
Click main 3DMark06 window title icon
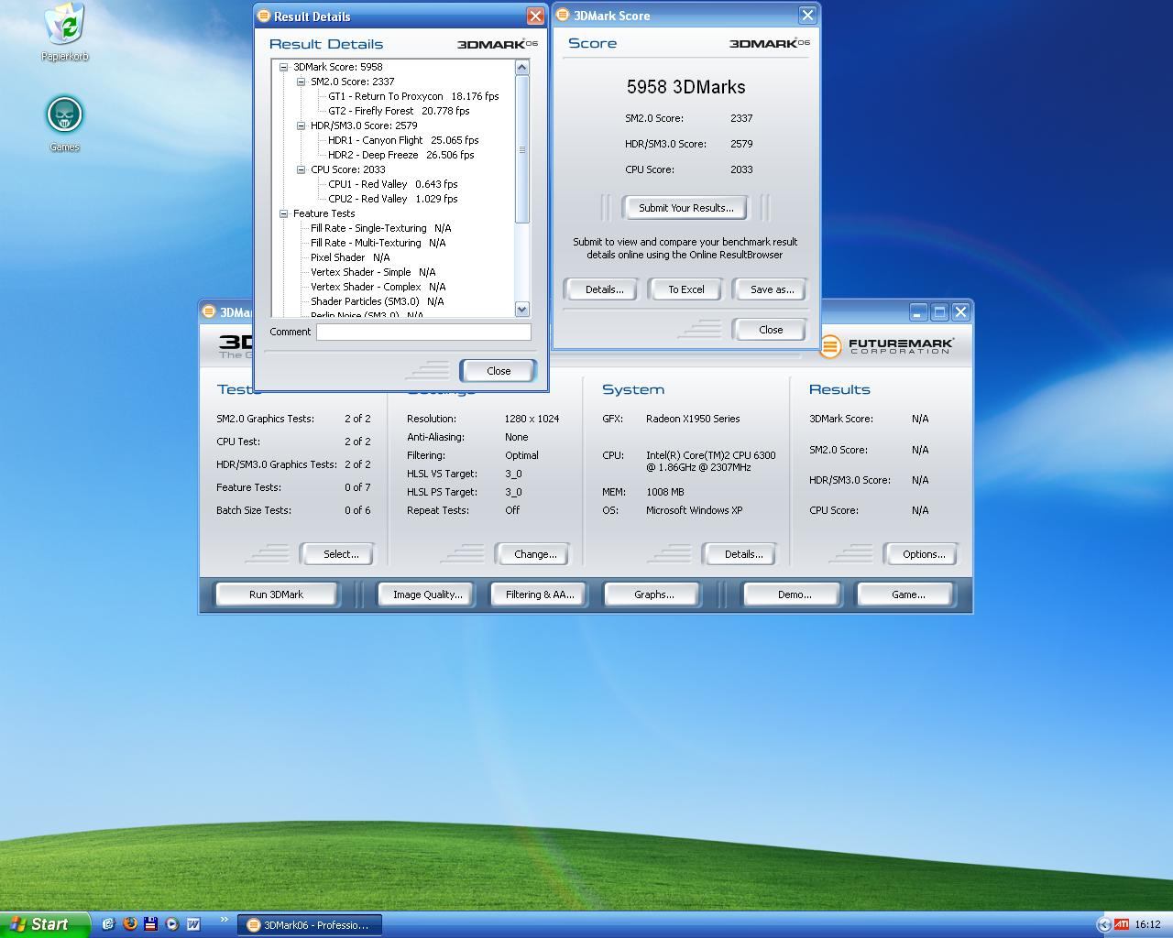209,311
